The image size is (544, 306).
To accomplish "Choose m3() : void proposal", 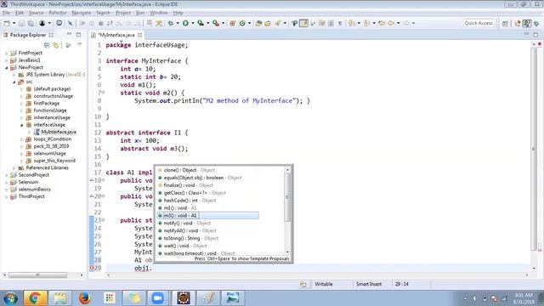I will 207,215.
